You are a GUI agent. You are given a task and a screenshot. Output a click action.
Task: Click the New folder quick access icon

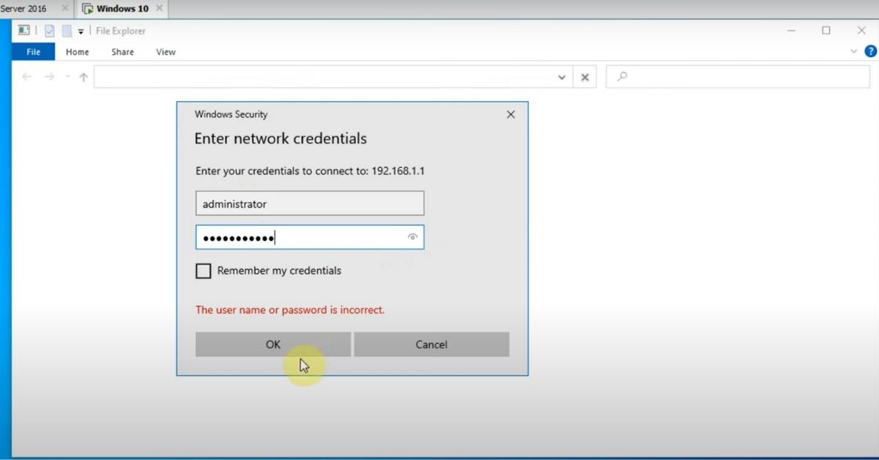[67, 31]
